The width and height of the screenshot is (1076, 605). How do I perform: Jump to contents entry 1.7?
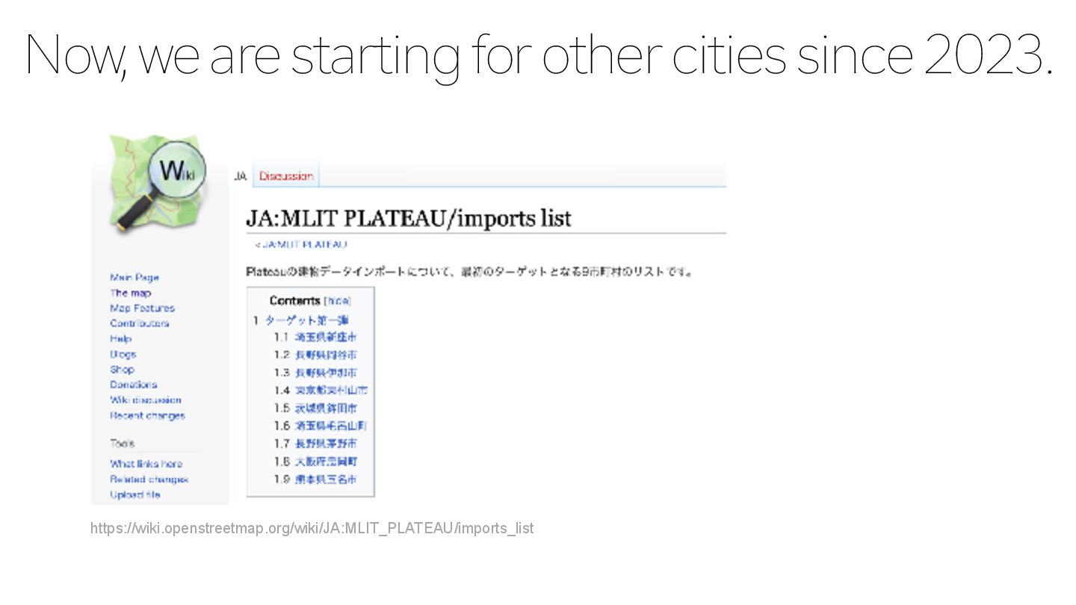[315, 444]
